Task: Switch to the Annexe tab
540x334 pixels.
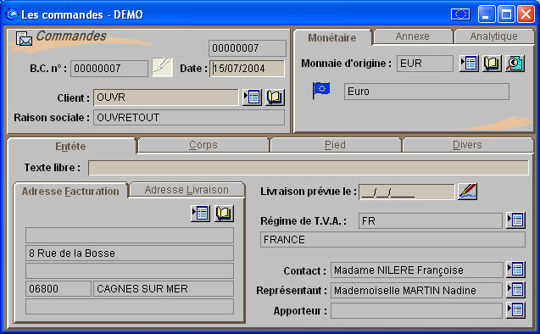Action: (x=413, y=36)
